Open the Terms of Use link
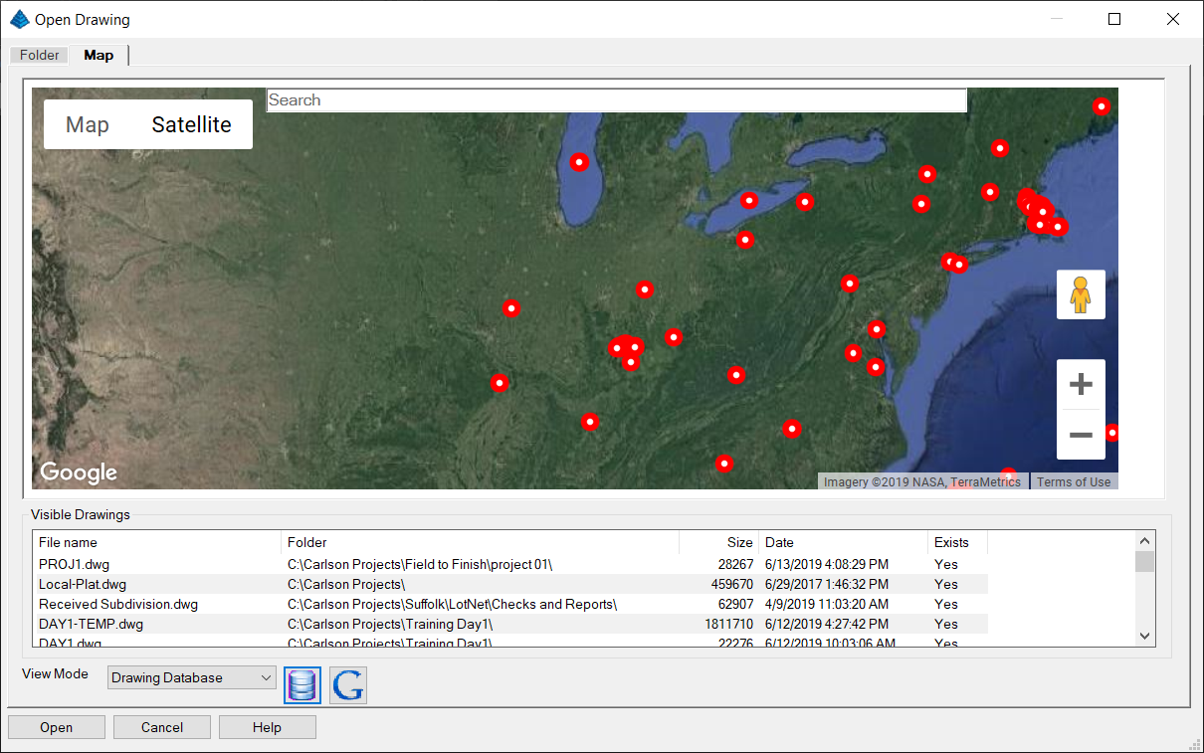The height and width of the screenshot is (753, 1204). [1074, 481]
